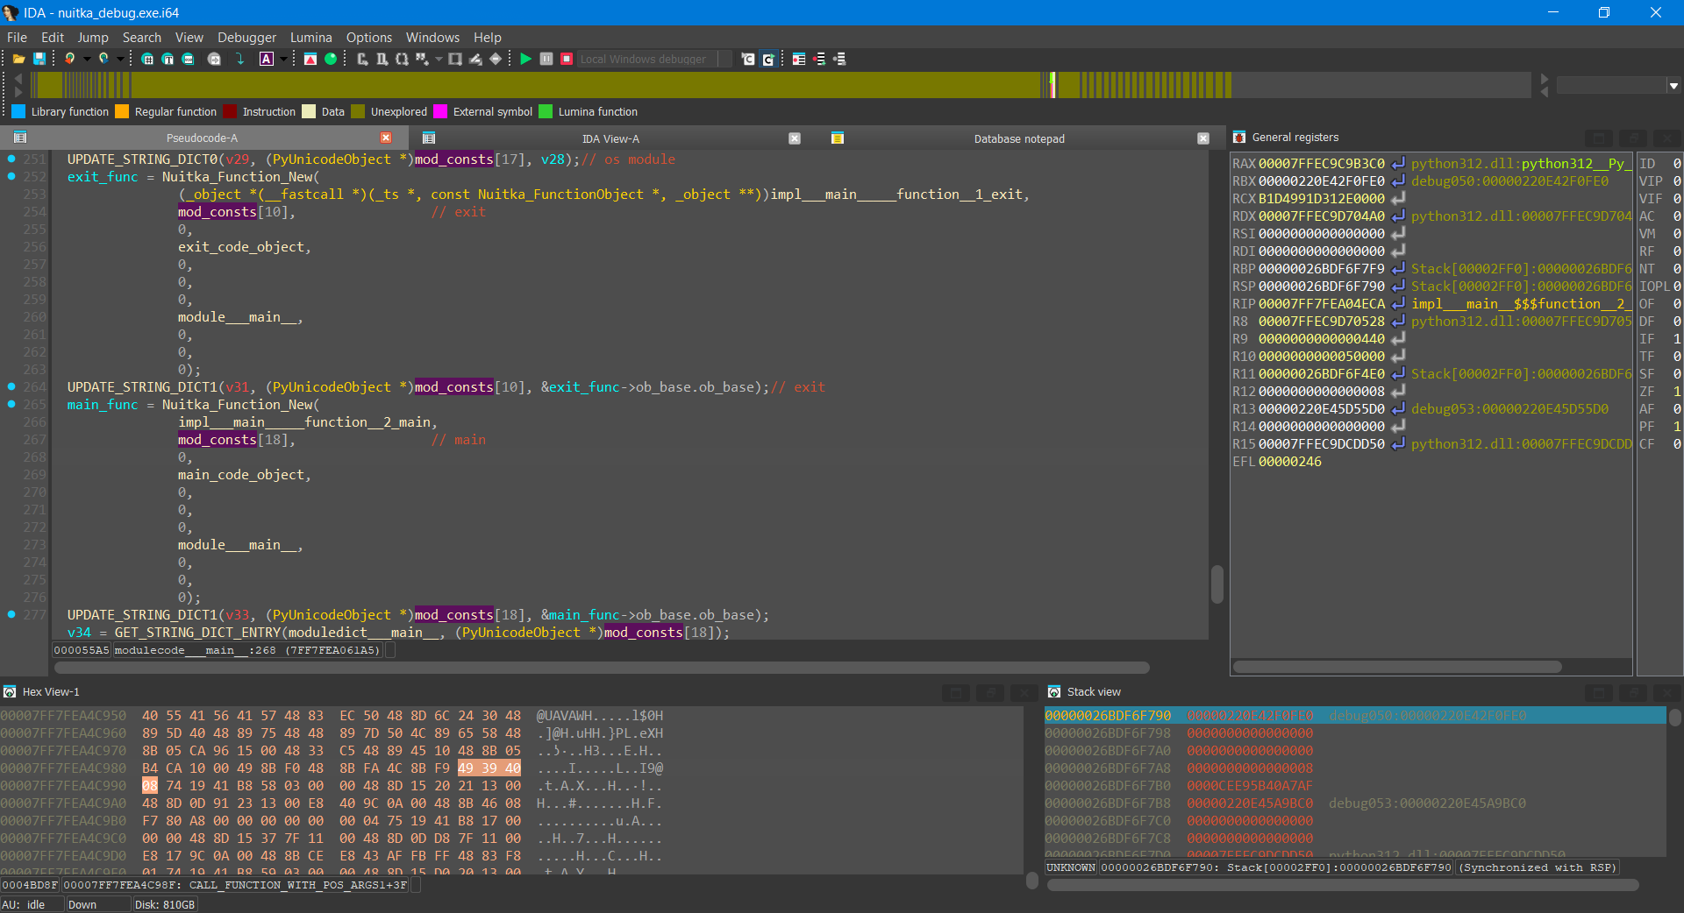This screenshot has width=1684, height=913.
Task: Open the jump-forward history dropdown arrow
Action: tap(119, 59)
